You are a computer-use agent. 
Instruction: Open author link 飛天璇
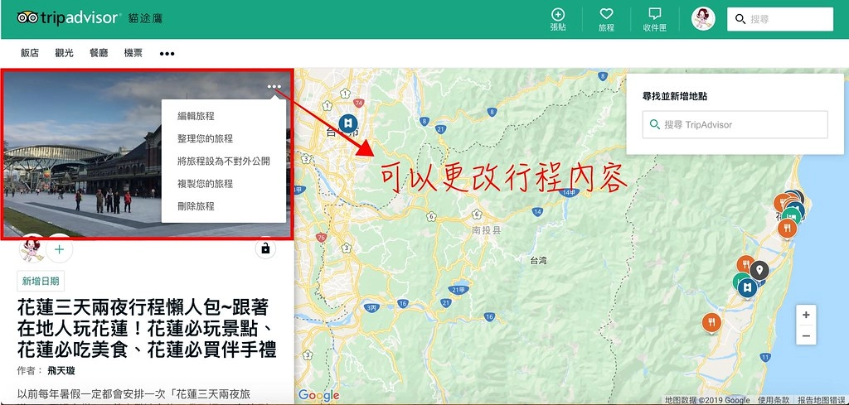60,371
